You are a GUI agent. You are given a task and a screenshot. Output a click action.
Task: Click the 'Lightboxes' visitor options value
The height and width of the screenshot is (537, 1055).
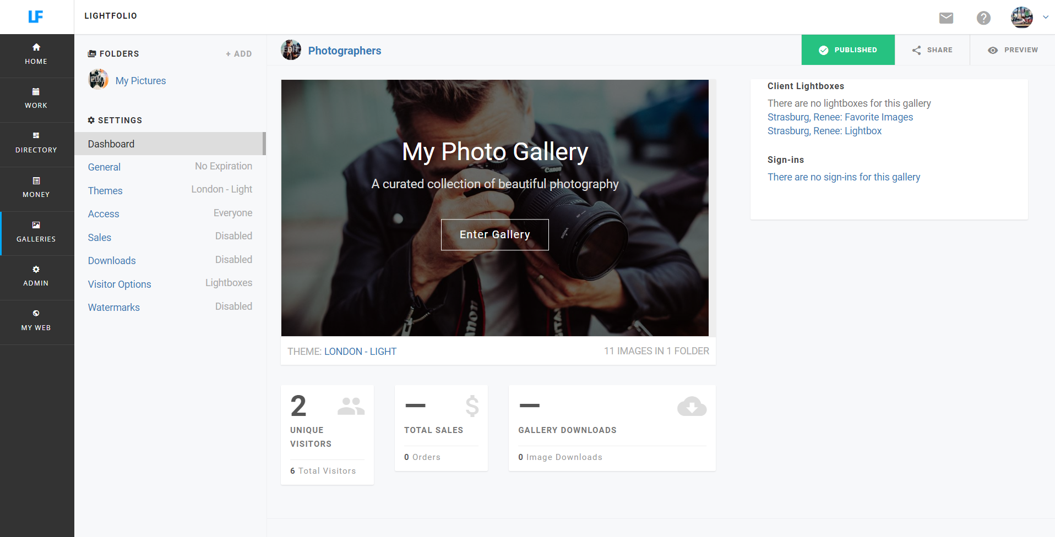[x=229, y=283]
